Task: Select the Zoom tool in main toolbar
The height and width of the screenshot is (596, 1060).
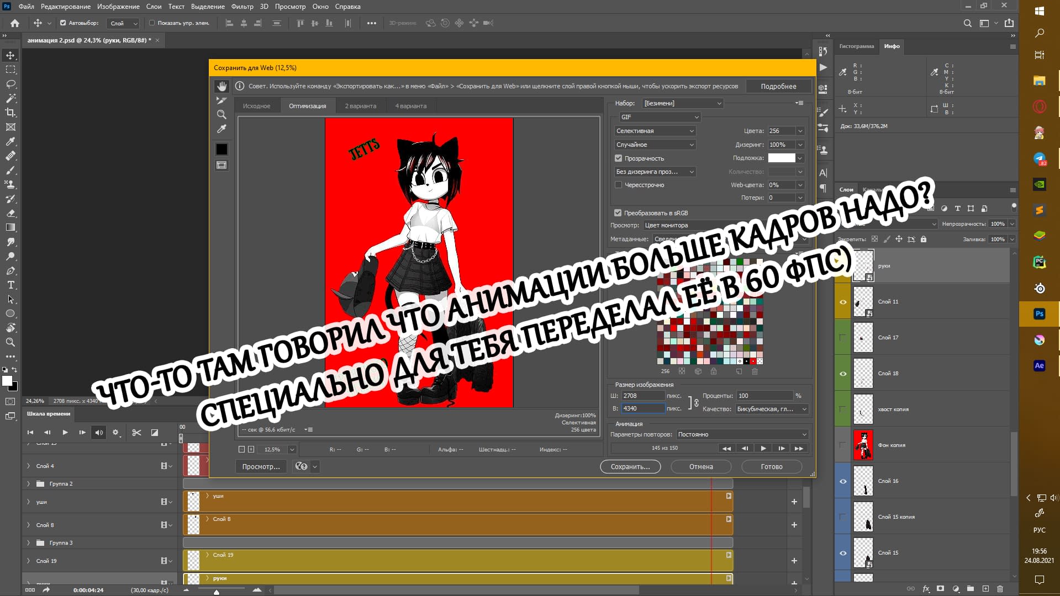Action: [10, 342]
